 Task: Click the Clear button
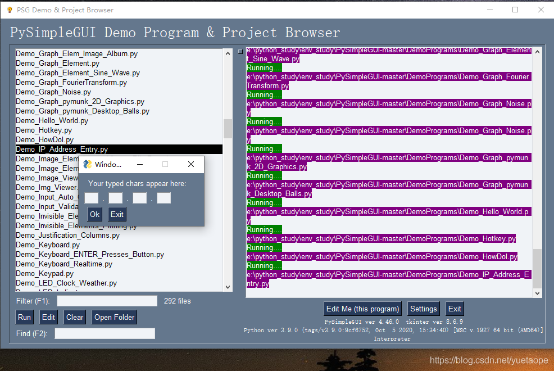75,317
